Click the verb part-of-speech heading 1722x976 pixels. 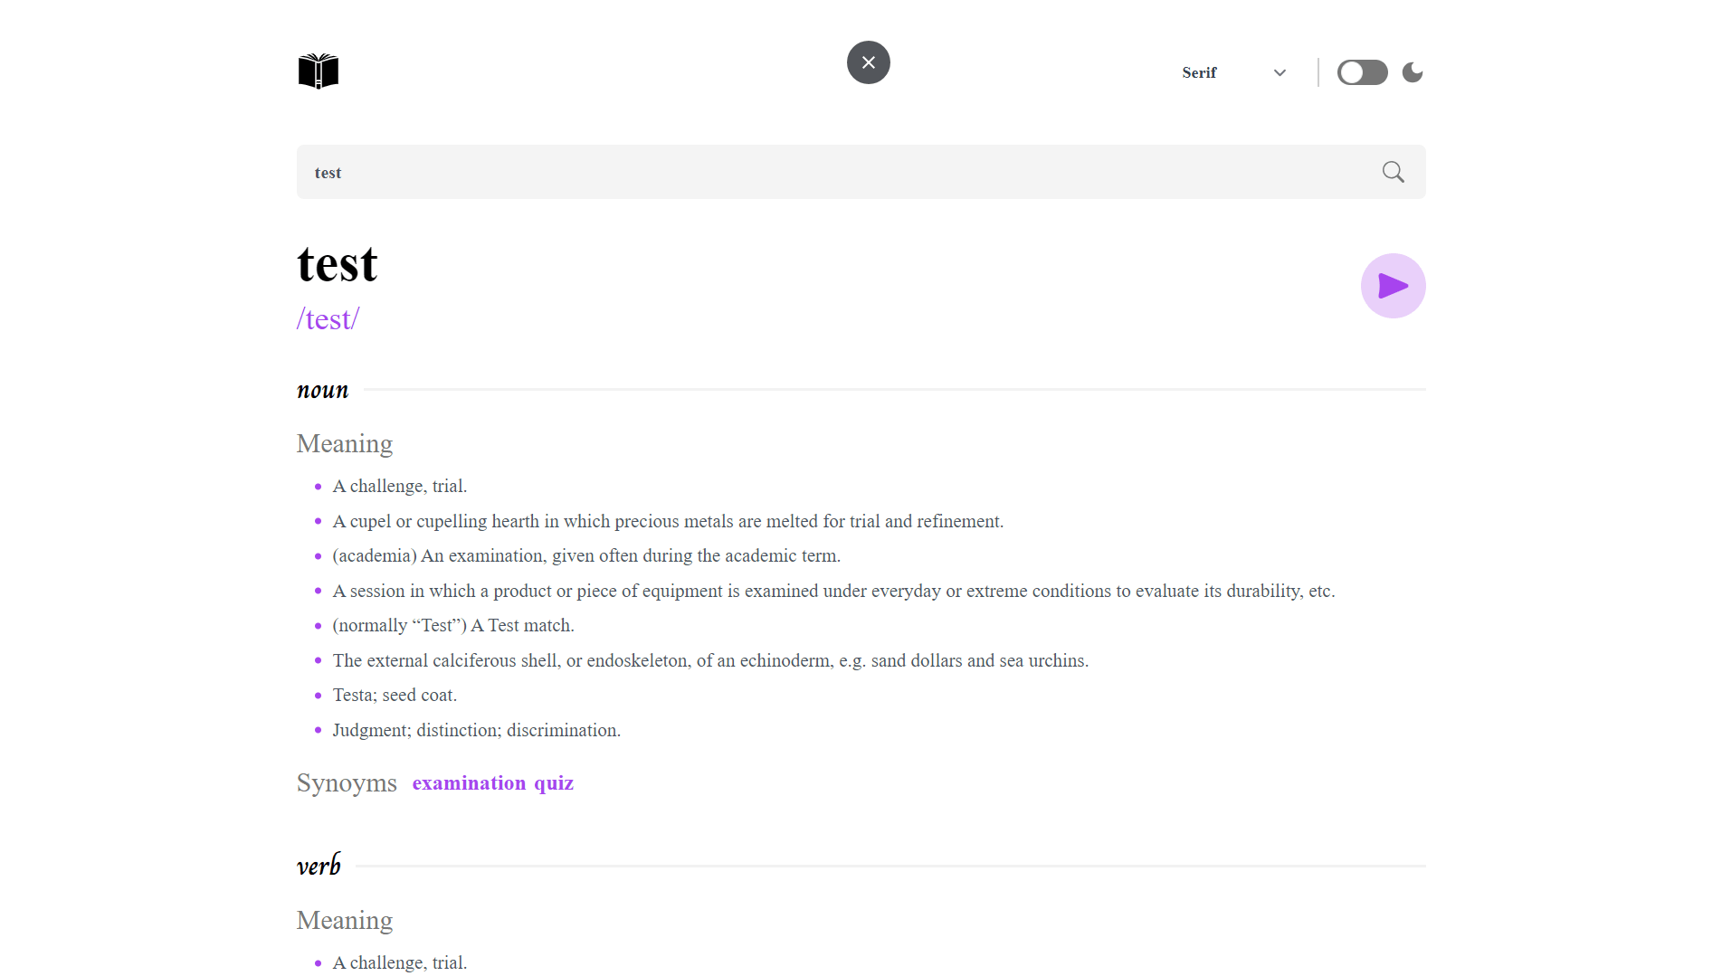point(319,866)
